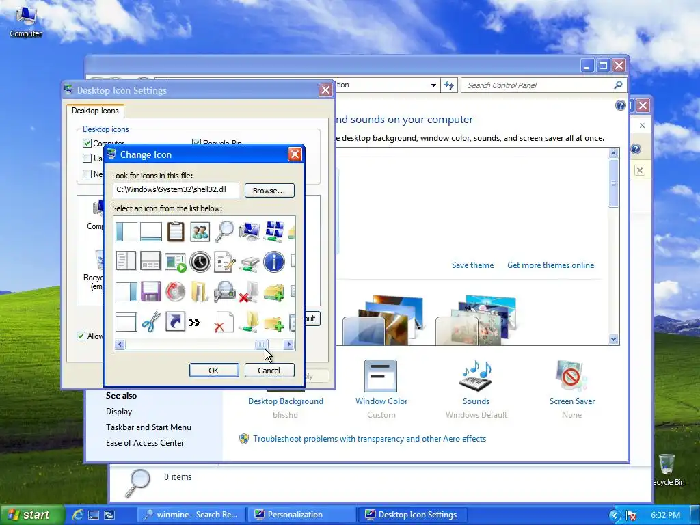
Task: Open the Computer desktop icon
Action: coord(25,21)
